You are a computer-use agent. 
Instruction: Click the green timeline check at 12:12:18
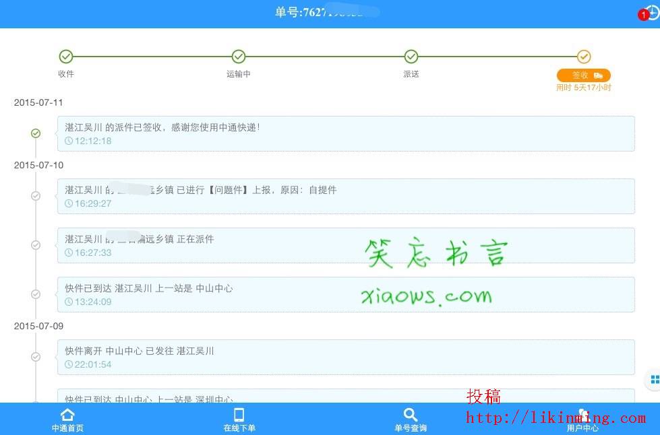pos(36,133)
